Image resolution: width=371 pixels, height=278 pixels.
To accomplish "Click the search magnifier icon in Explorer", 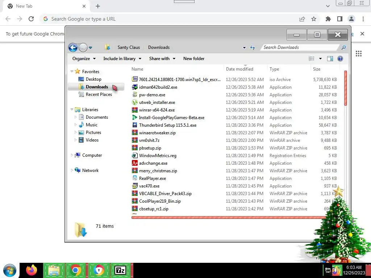I will coord(343,47).
